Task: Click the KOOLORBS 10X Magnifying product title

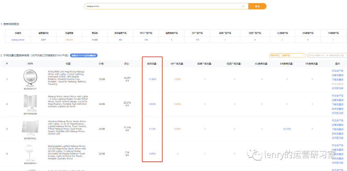Action: coord(68,78)
